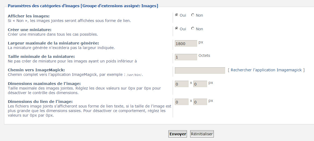
Task: Click the width field of Dimensions maximales de l'image
Action: 182,84
